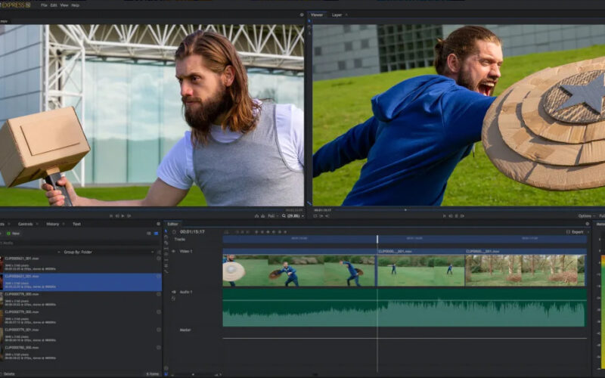Select the Editor tab
This screenshot has width=605, height=378.
coord(172,224)
